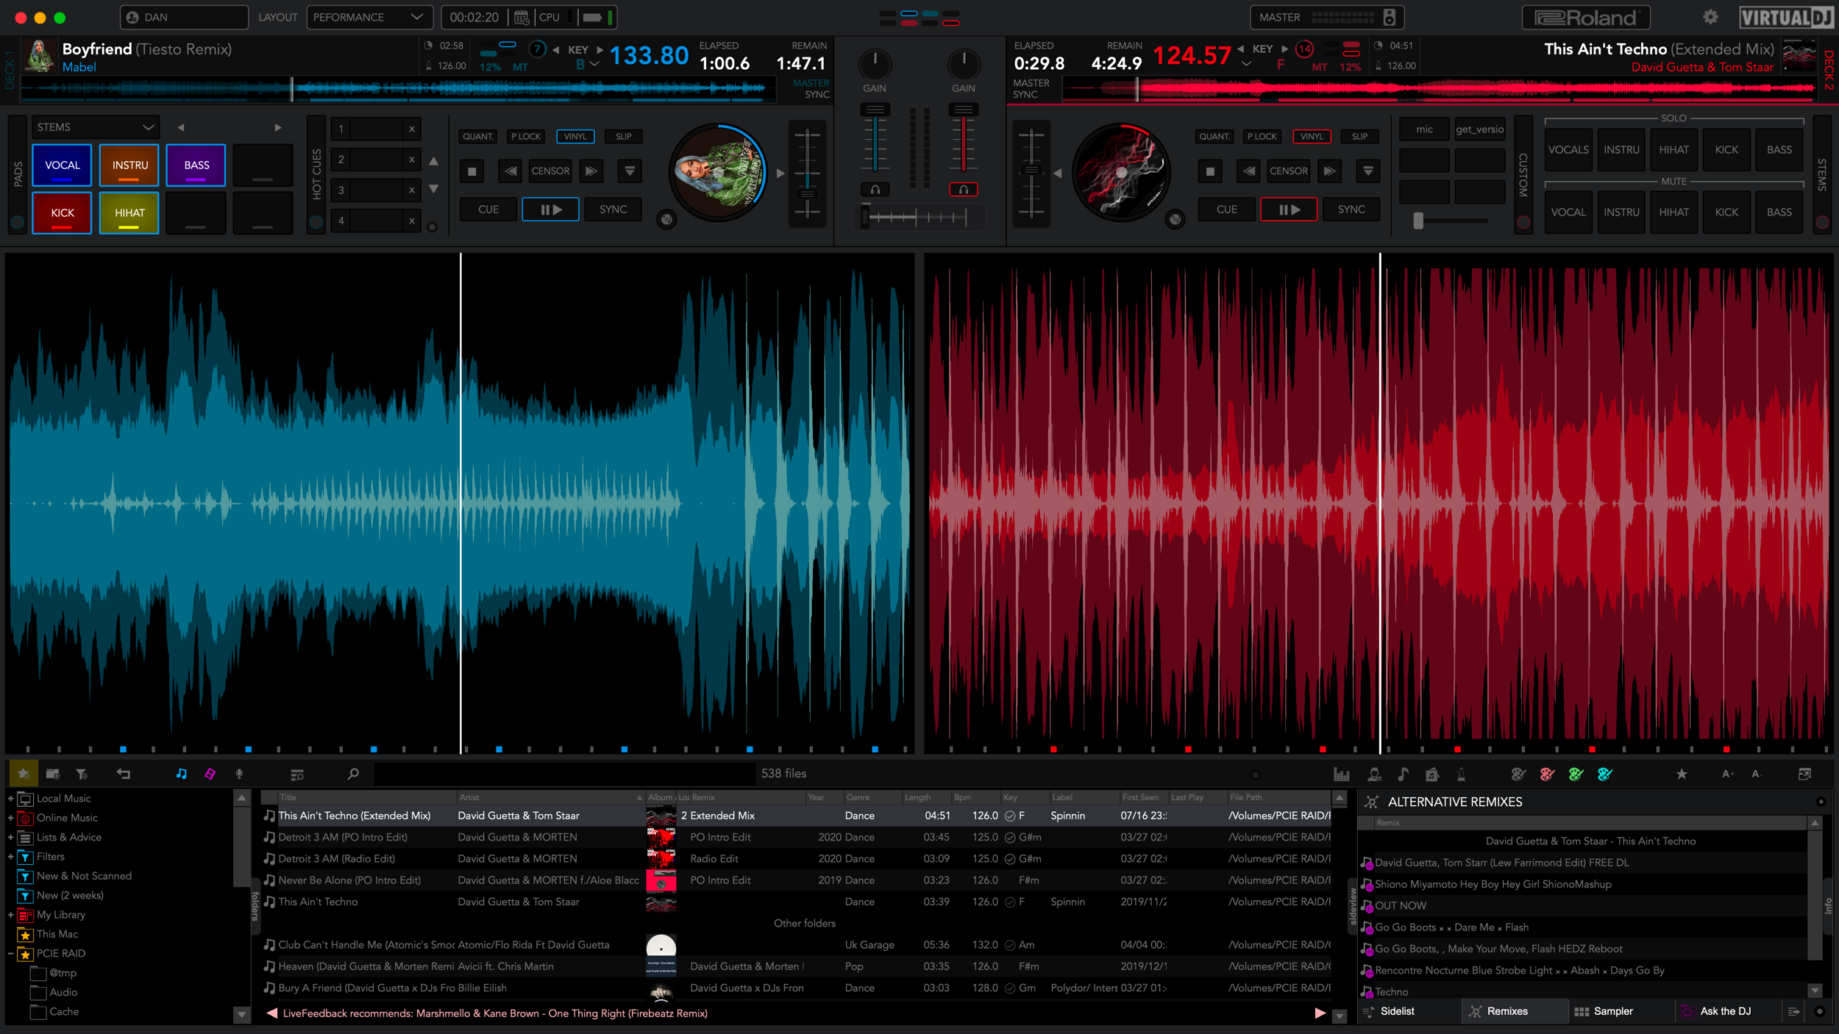Click the red color palette icon
This screenshot has height=1034, width=1839.
(x=1547, y=774)
